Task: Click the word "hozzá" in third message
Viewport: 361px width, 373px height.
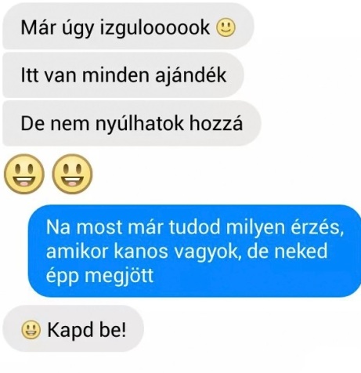Action: [216, 123]
